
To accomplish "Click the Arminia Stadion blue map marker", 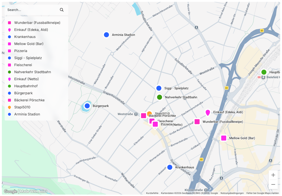I will 107,35.
